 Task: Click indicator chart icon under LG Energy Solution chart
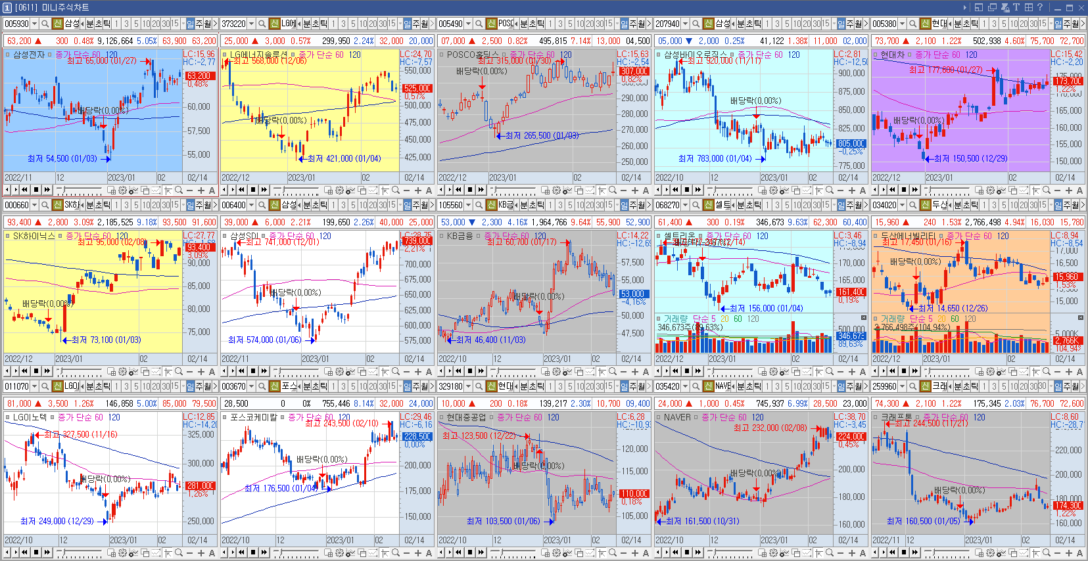pos(350,190)
